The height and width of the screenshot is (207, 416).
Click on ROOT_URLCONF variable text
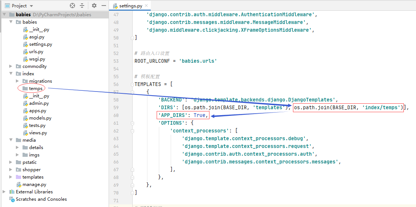(x=152, y=61)
